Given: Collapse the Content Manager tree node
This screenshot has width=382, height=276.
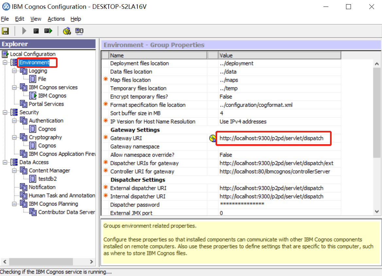Looking at the screenshot, I should coord(14,171).
